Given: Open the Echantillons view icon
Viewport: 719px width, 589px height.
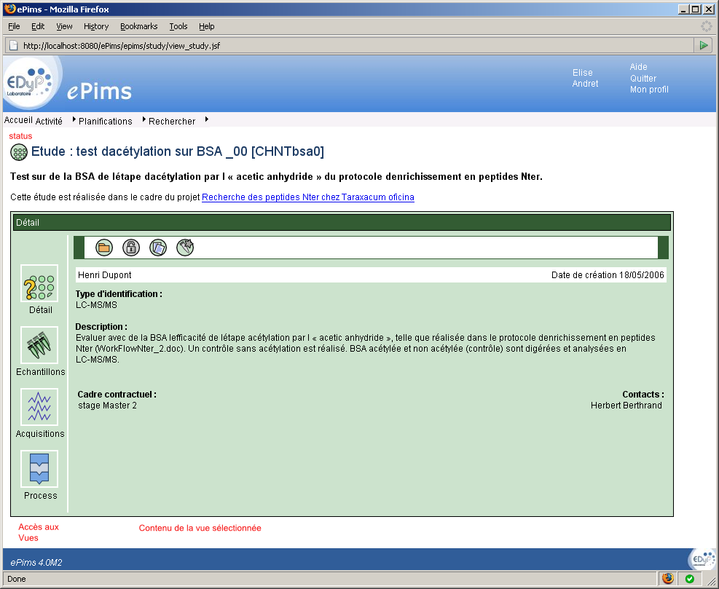Looking at the screenshot, I should (x=39, y=345).
